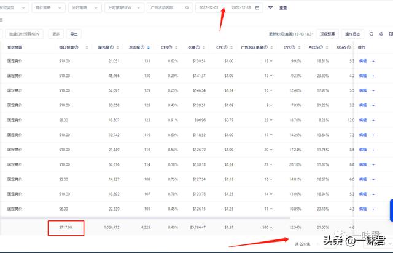This screenshot has height=253, width=393.
Task: Open more actions (...) in the $126.15 row
Action: coord(373,209)
